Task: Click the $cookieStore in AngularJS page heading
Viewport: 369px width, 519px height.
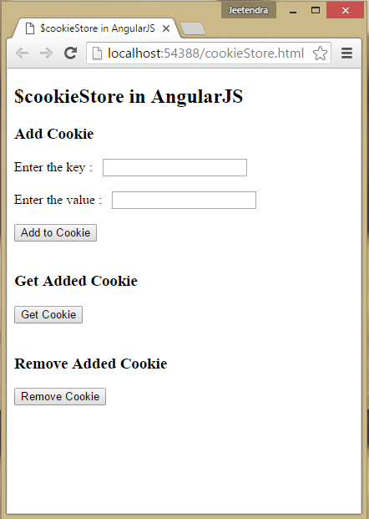Action: (129, 96)
